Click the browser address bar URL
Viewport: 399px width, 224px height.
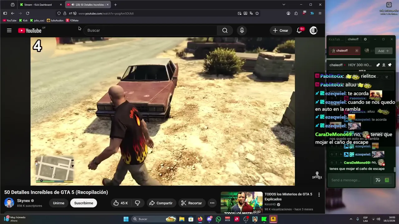(x=106, y=13)
